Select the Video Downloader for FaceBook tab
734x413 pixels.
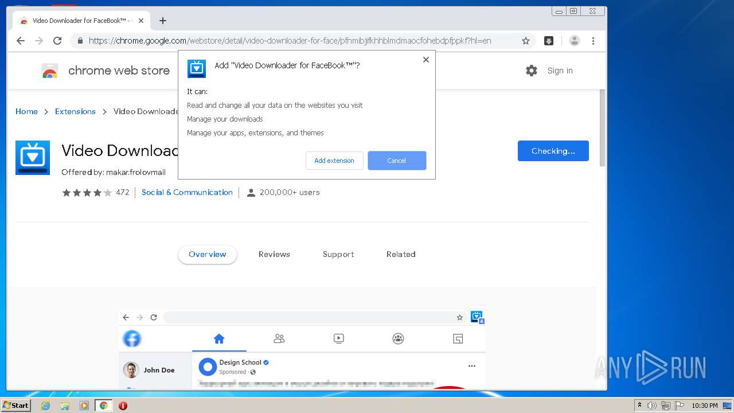coord(82,21)
